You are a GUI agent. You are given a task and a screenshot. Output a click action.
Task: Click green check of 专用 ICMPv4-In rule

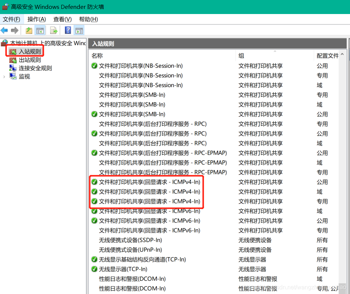94,201
